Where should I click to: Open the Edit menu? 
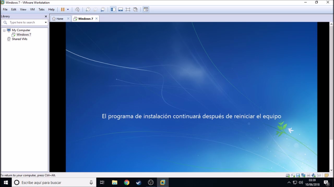14,9
